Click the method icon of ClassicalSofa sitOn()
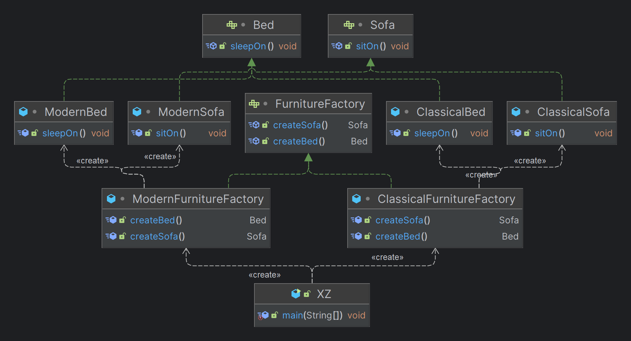Viewport: 631px width, 341px height. [516, 133]
